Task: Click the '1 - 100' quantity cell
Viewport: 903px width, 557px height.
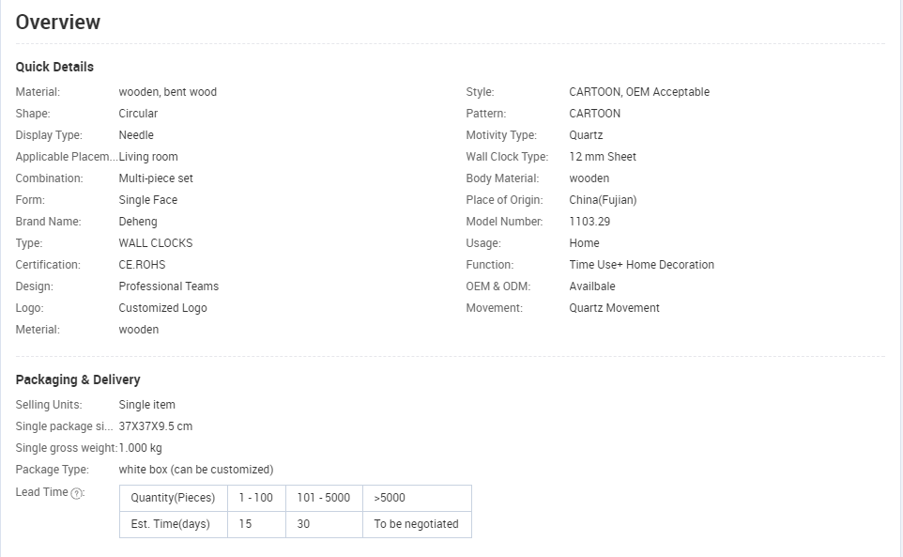Action: pos(256,498)
